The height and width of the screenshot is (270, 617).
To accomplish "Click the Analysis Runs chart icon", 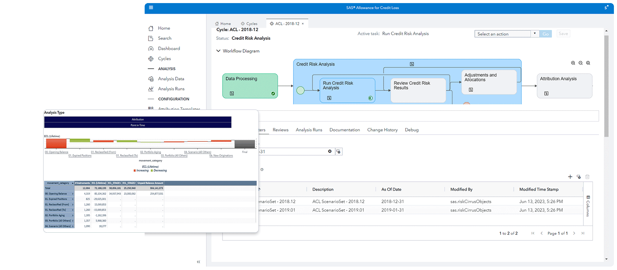I will pyautogui.click(x=151, y=89).
